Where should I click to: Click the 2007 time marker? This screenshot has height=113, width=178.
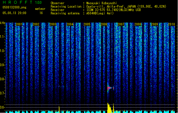tap(121, 24)
